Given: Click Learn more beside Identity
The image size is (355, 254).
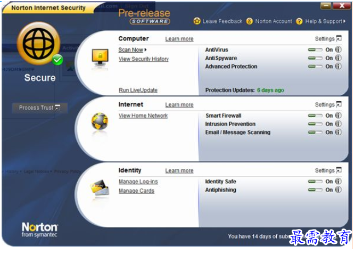Looking at the screenshot, I should point(179,170).
